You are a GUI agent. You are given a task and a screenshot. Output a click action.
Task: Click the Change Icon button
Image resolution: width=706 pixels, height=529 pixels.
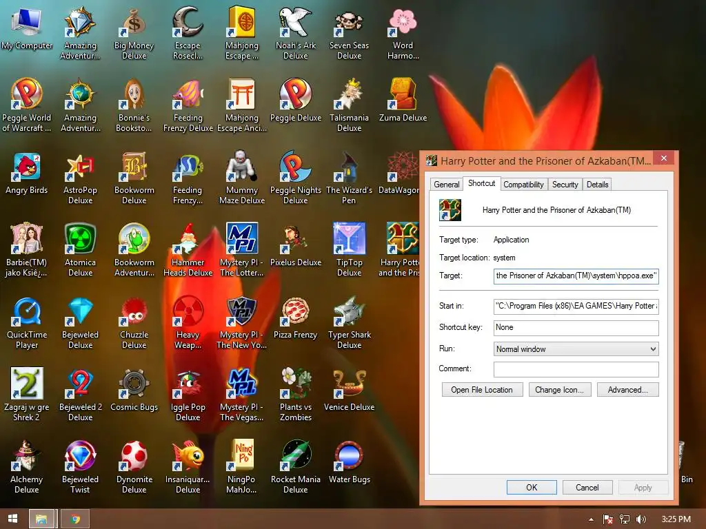559,390
